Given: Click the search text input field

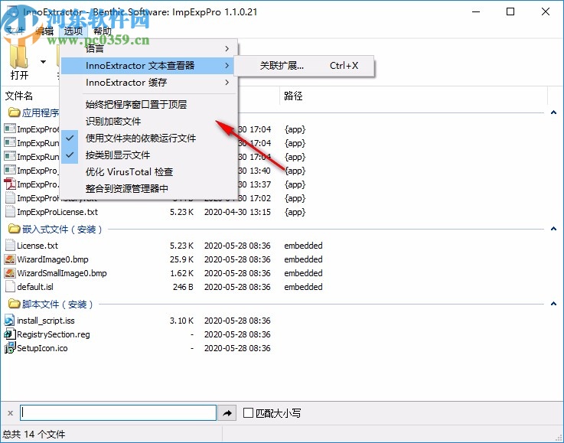Looking at the screenshot, I should [118, 413].
